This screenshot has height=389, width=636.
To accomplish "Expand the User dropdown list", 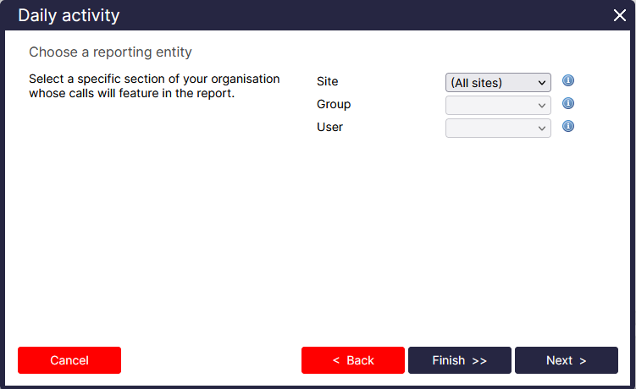I will click(498, 128).
